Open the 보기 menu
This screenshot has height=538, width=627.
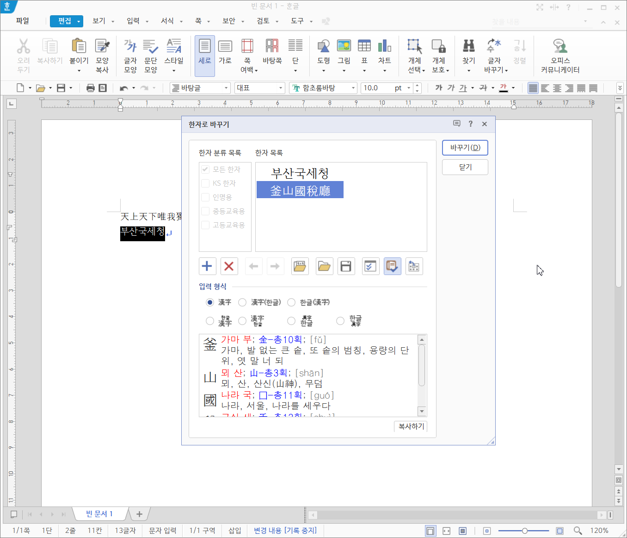pyautogui.click(x=98, y=21)
